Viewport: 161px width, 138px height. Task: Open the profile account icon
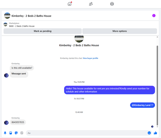(112, 4)
